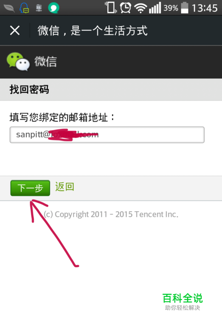
Task: Tap the 返回 link
Action: tap(64, 187)
